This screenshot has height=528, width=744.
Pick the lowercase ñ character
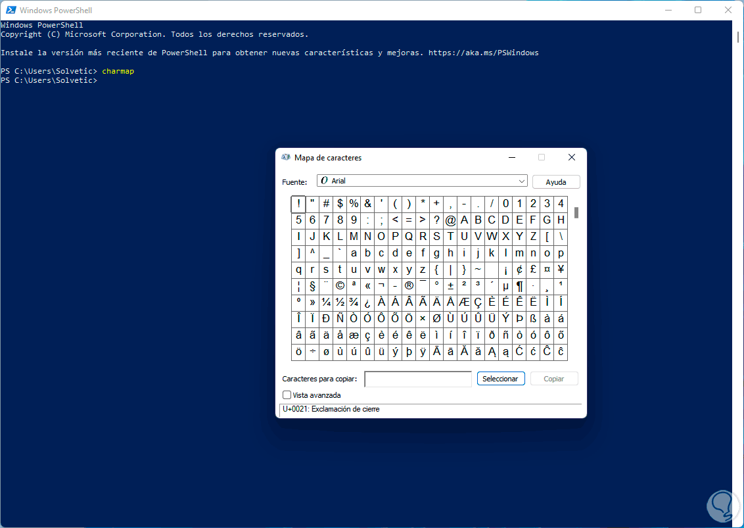tap(506, 335)
